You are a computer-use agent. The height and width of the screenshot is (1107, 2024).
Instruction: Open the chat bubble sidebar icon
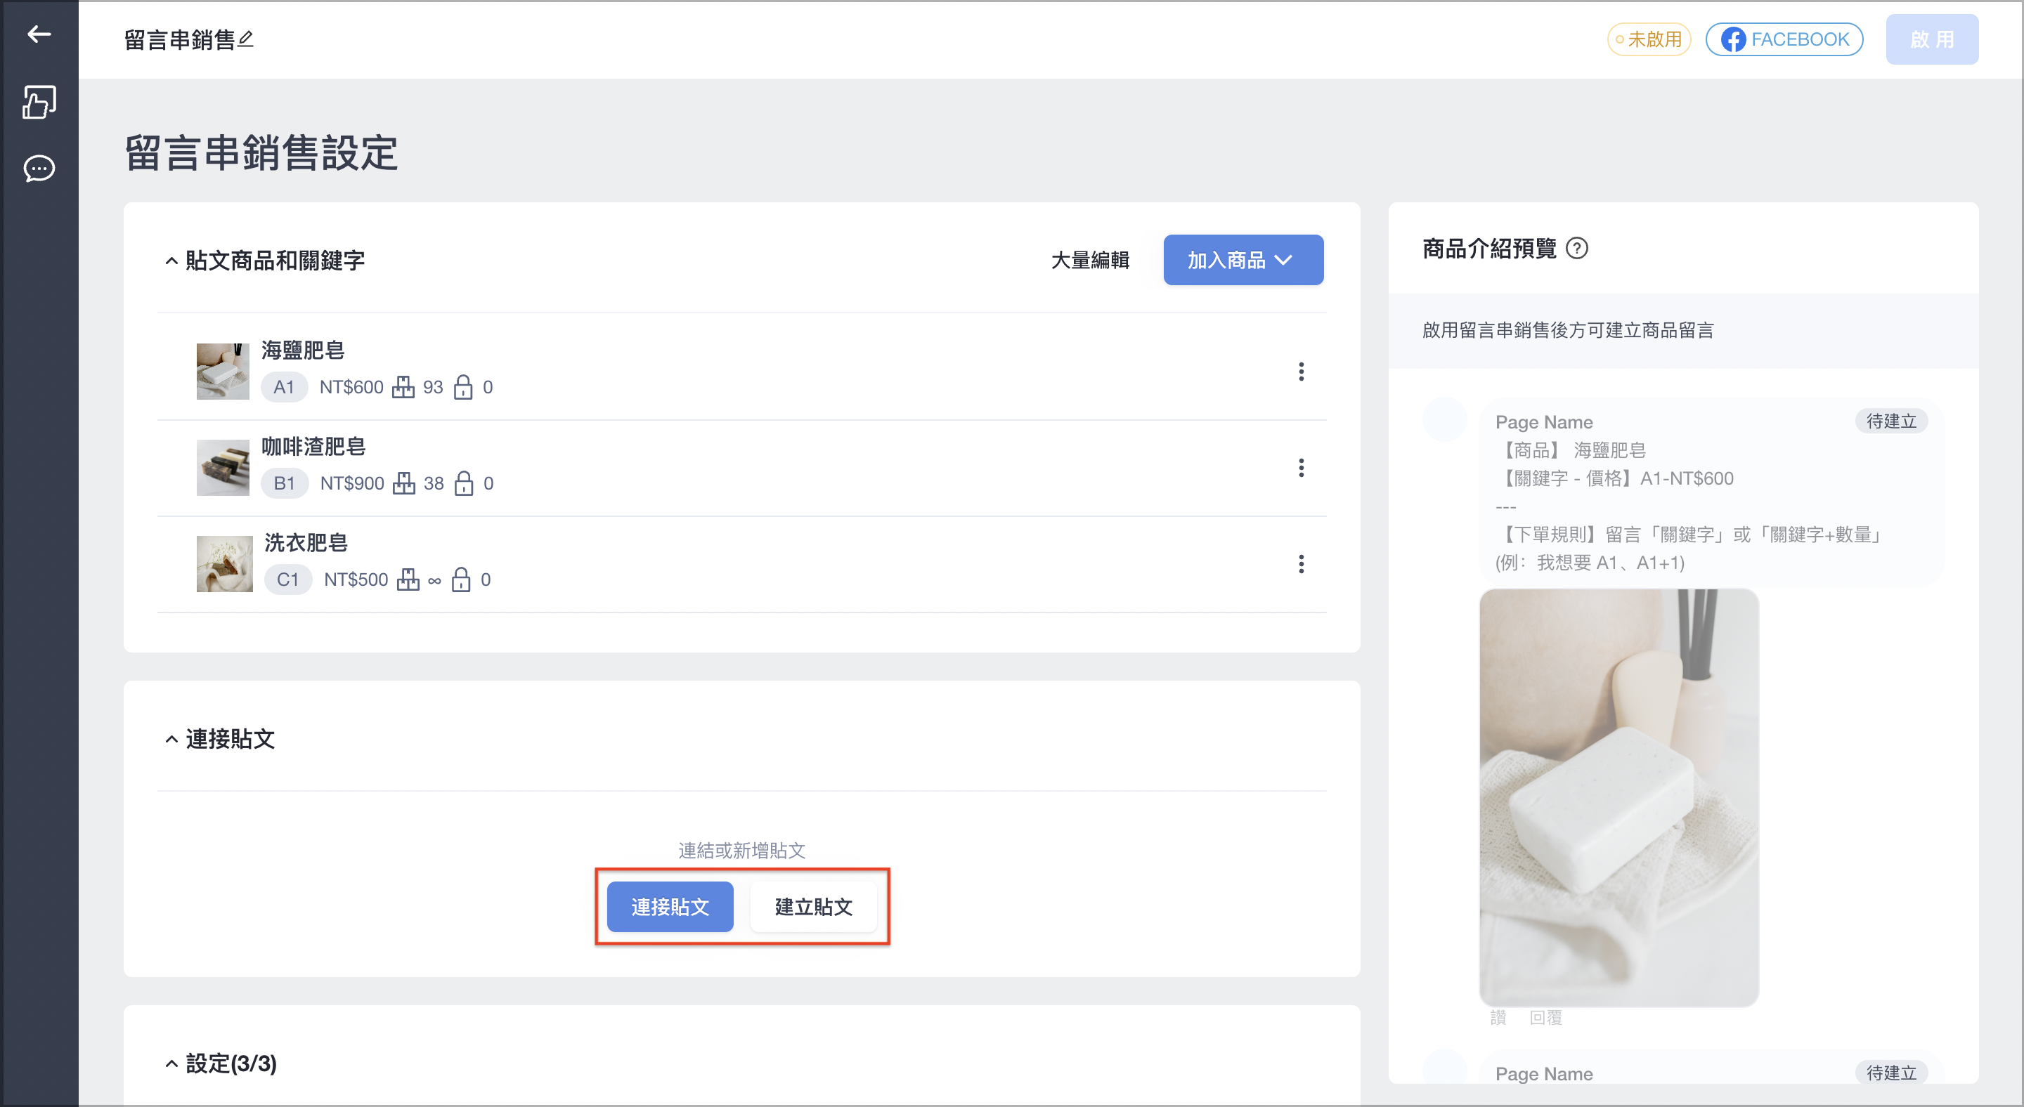39,168
